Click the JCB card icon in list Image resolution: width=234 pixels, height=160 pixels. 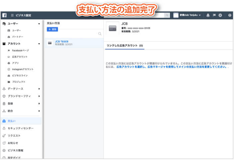click(x=50, y=43)
